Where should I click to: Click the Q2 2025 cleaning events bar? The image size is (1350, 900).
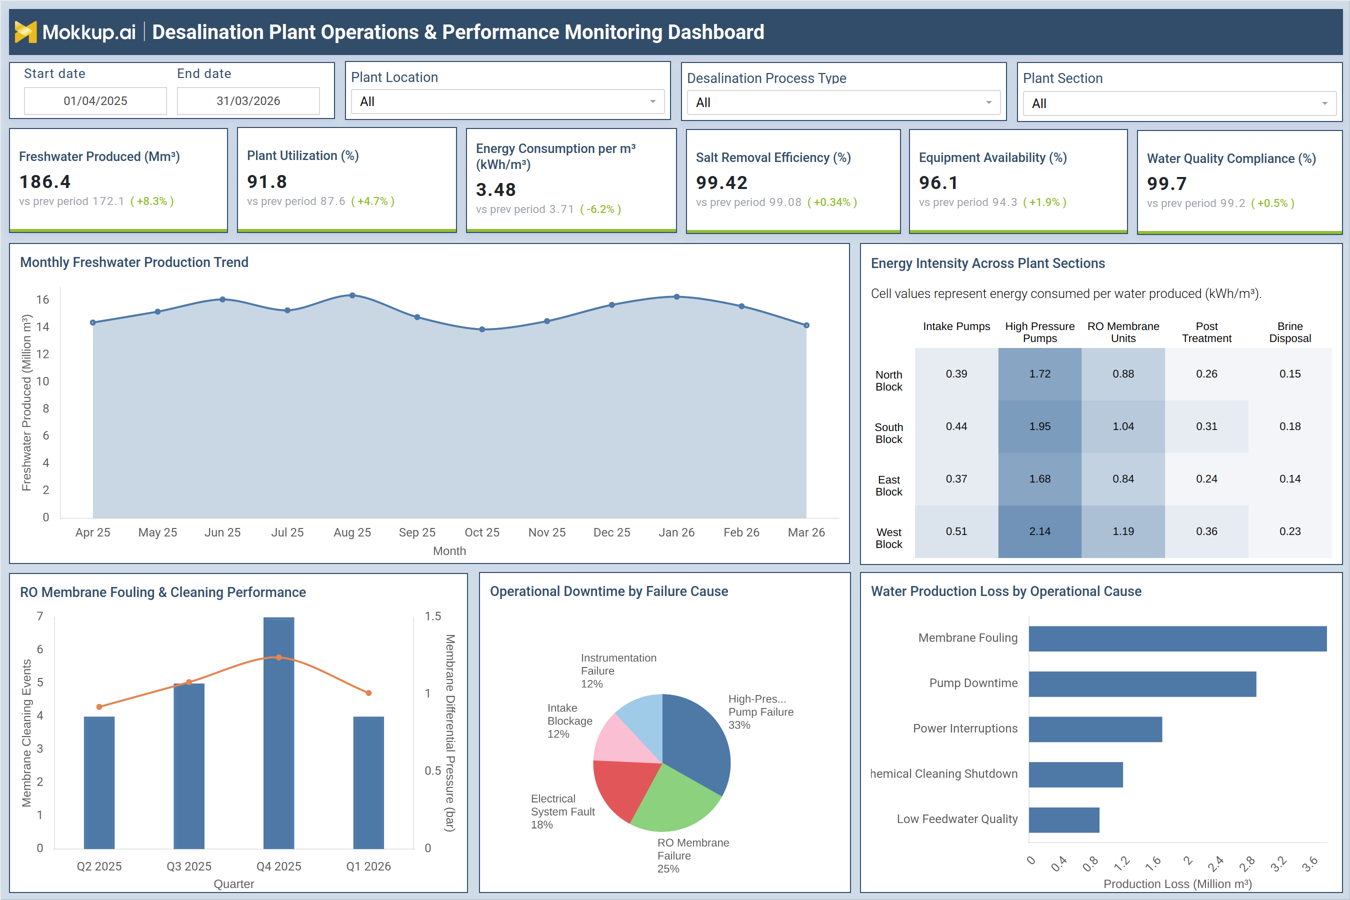coord(99,782)
